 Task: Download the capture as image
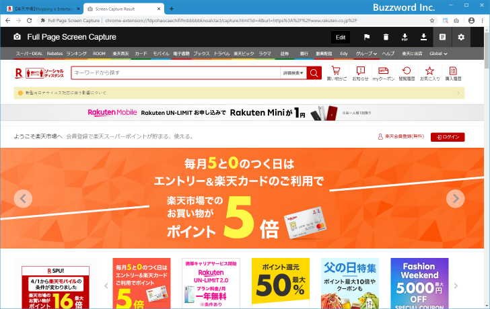[423, 37]
